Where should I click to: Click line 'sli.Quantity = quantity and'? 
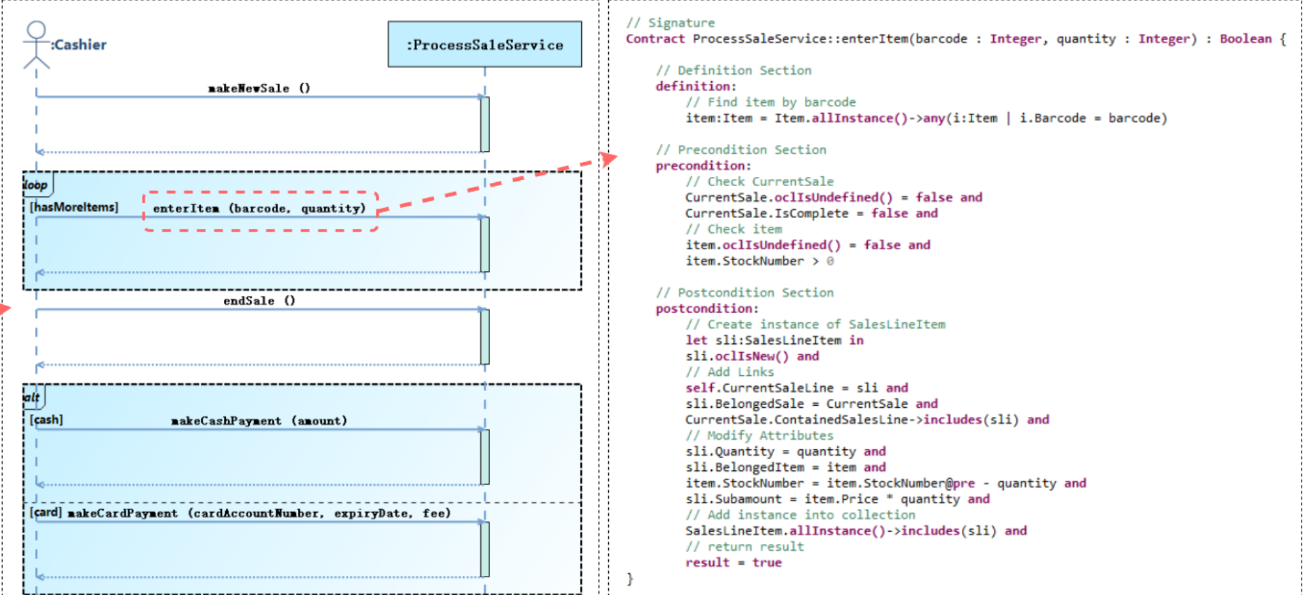pyautogui.click(x=785, y=452)
